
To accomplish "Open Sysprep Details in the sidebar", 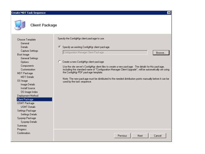I will click(x=29, y=121).
